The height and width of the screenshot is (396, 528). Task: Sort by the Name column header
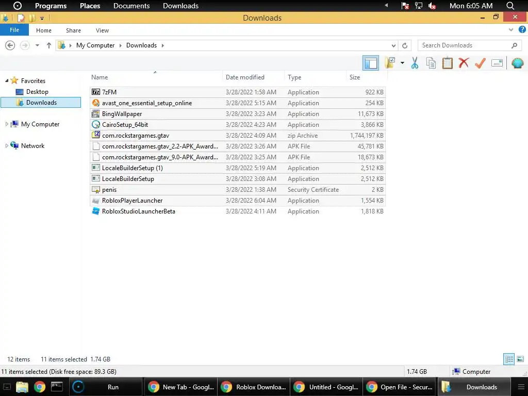tap(156, 77)
